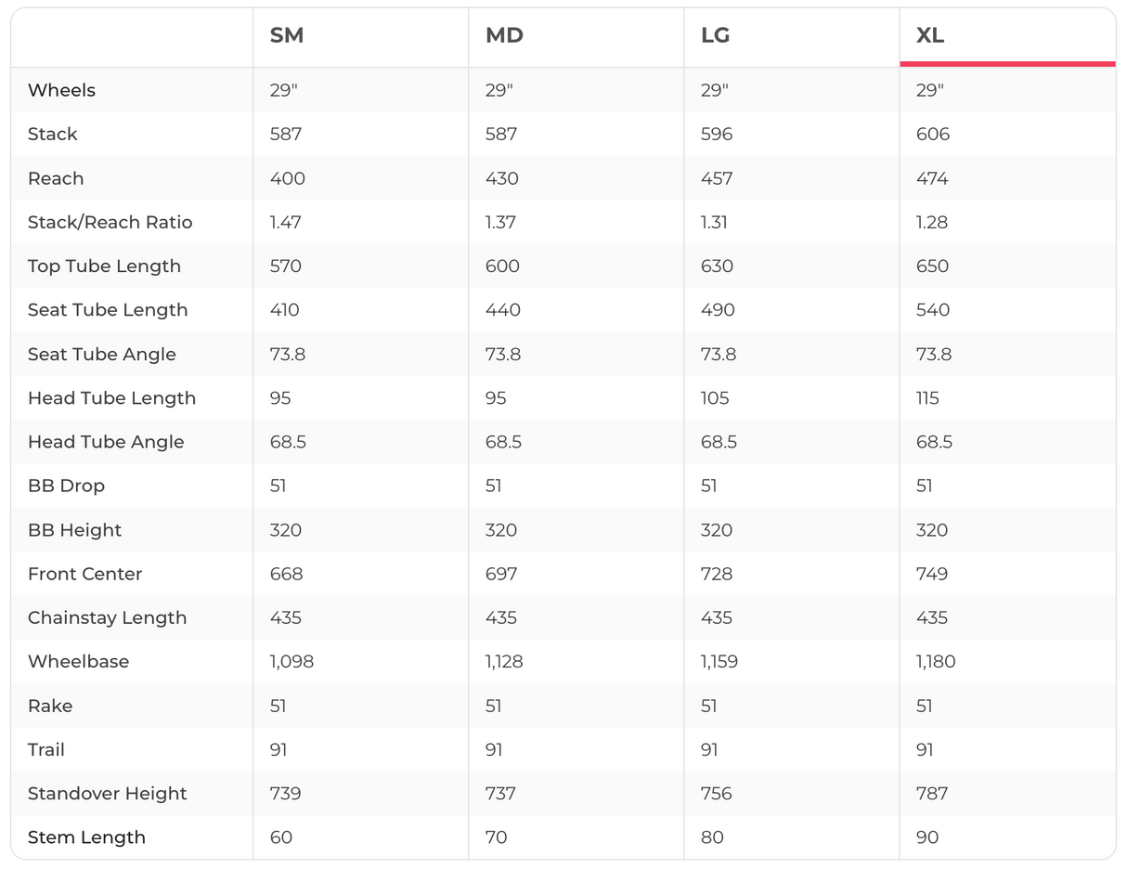This screenshot has width=1127, height=869.
Task: Click the Head Tube Length label
Action: (111, 397)
